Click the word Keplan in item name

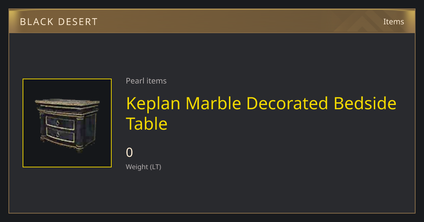click(x=154, y=104)
